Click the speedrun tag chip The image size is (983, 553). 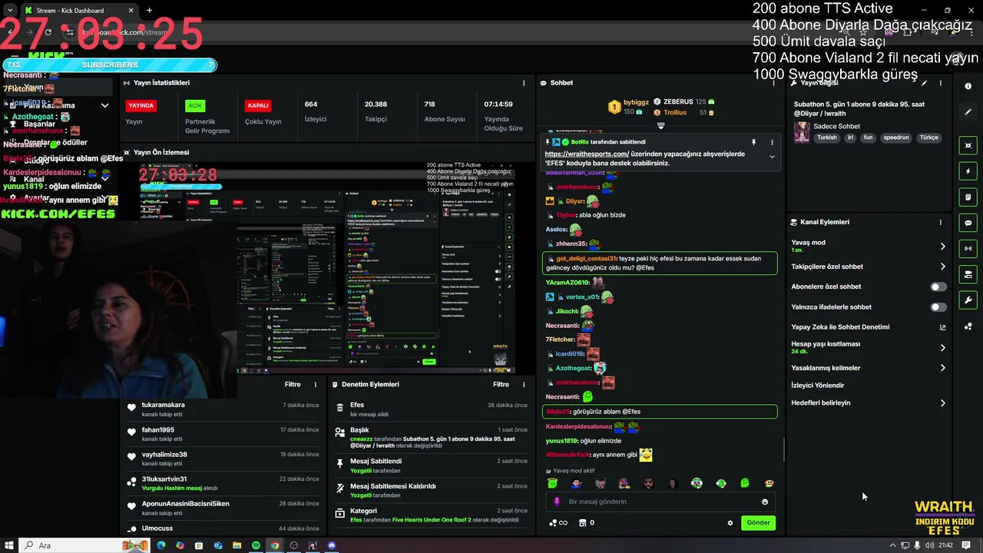tap(896, 137)
